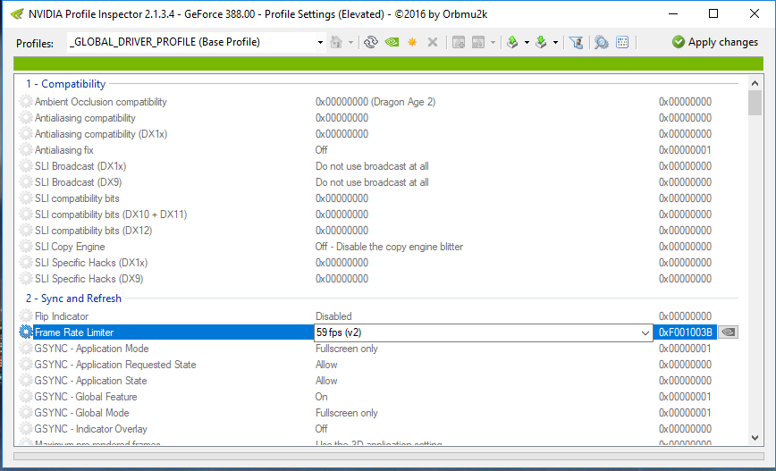Click the gear icon beside Flip Indicator

click(26, 316)
